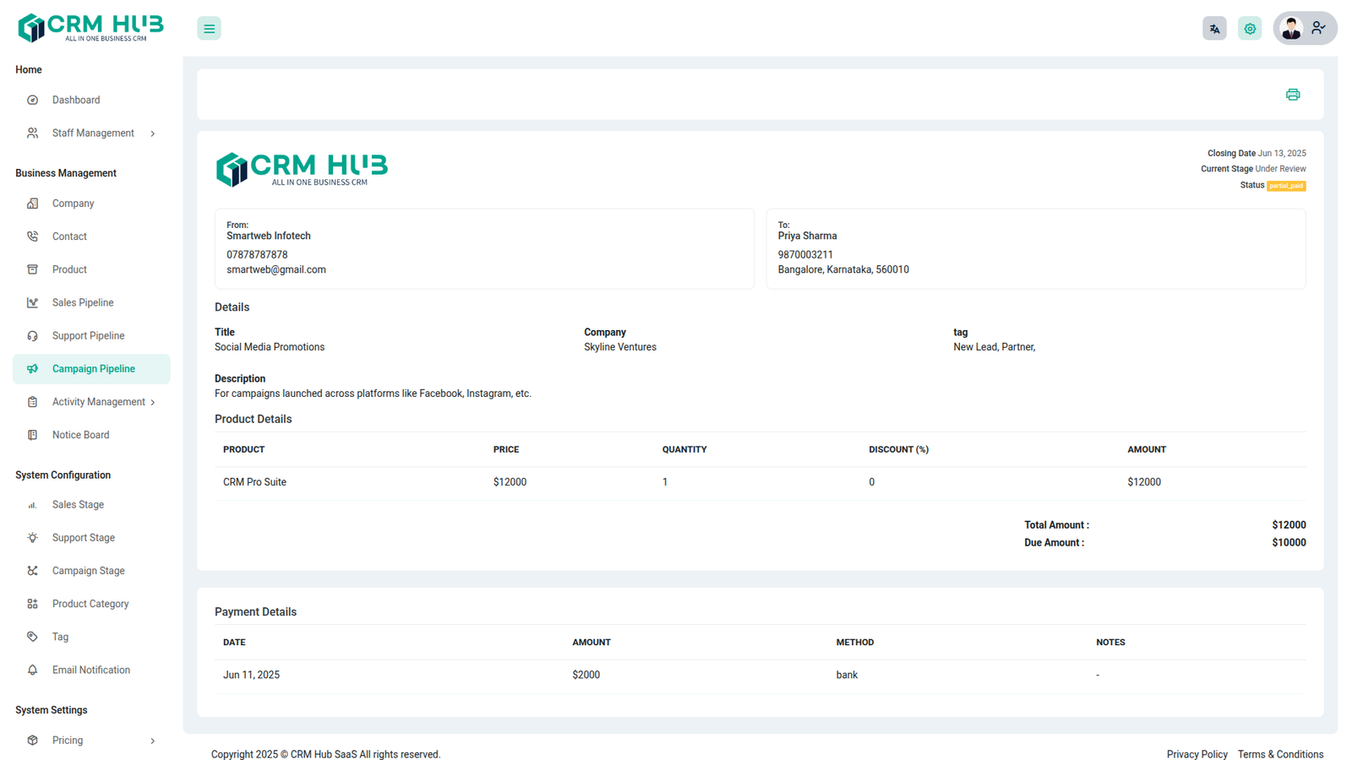Click the Notice Board icon
The height and width of the screenshot is (760, 1352).
point(32,435)
